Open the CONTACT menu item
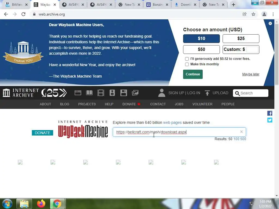The width and height of the screenshot is (279, 209). (x=158, y=104)
